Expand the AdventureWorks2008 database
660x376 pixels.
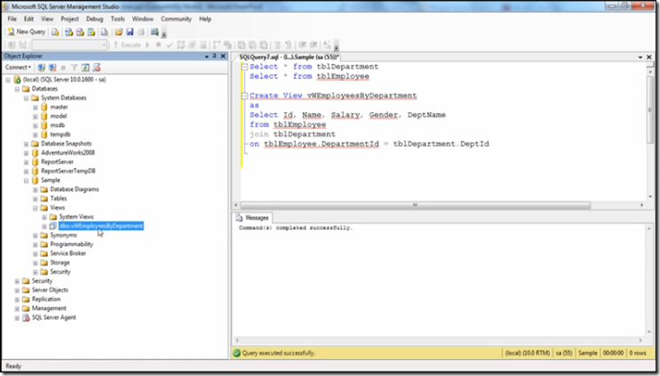26,153
